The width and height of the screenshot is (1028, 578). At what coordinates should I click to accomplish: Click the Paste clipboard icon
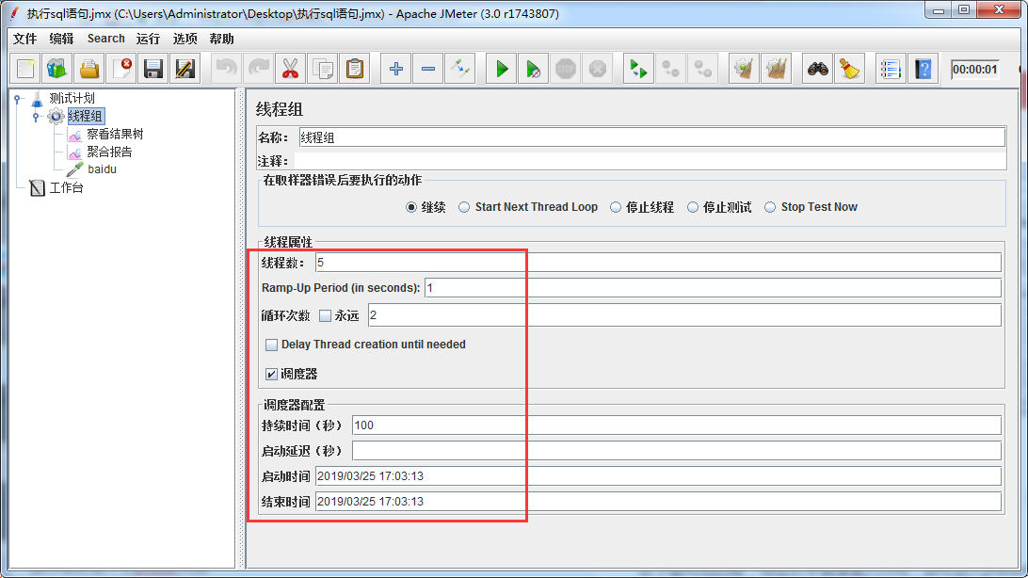(x=355, y=69)
